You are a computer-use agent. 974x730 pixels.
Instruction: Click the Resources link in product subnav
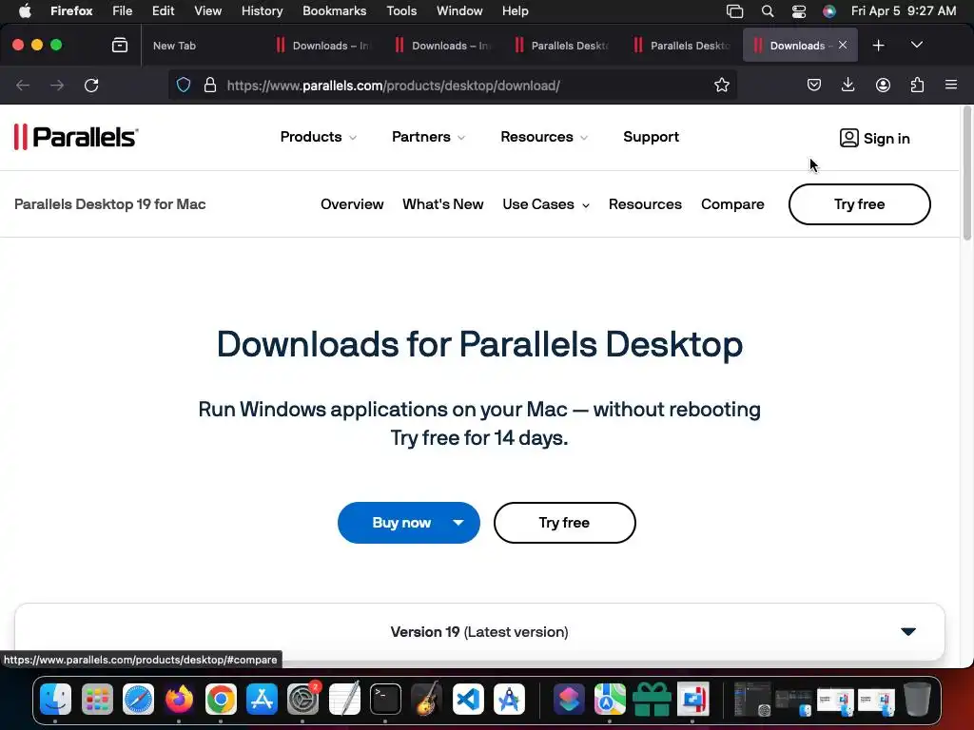(x=645, y=204)
